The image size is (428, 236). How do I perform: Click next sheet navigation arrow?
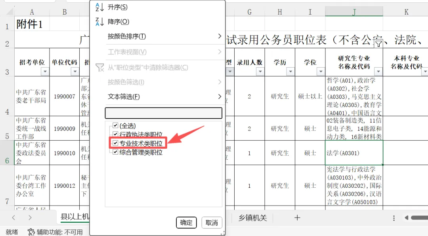point(30,218)
